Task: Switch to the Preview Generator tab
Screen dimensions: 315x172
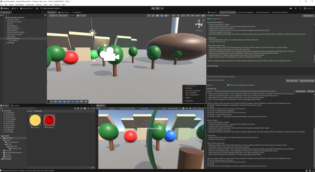Action: tap(262, 12)
